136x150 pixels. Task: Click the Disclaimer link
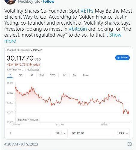(x=34, y=70)
